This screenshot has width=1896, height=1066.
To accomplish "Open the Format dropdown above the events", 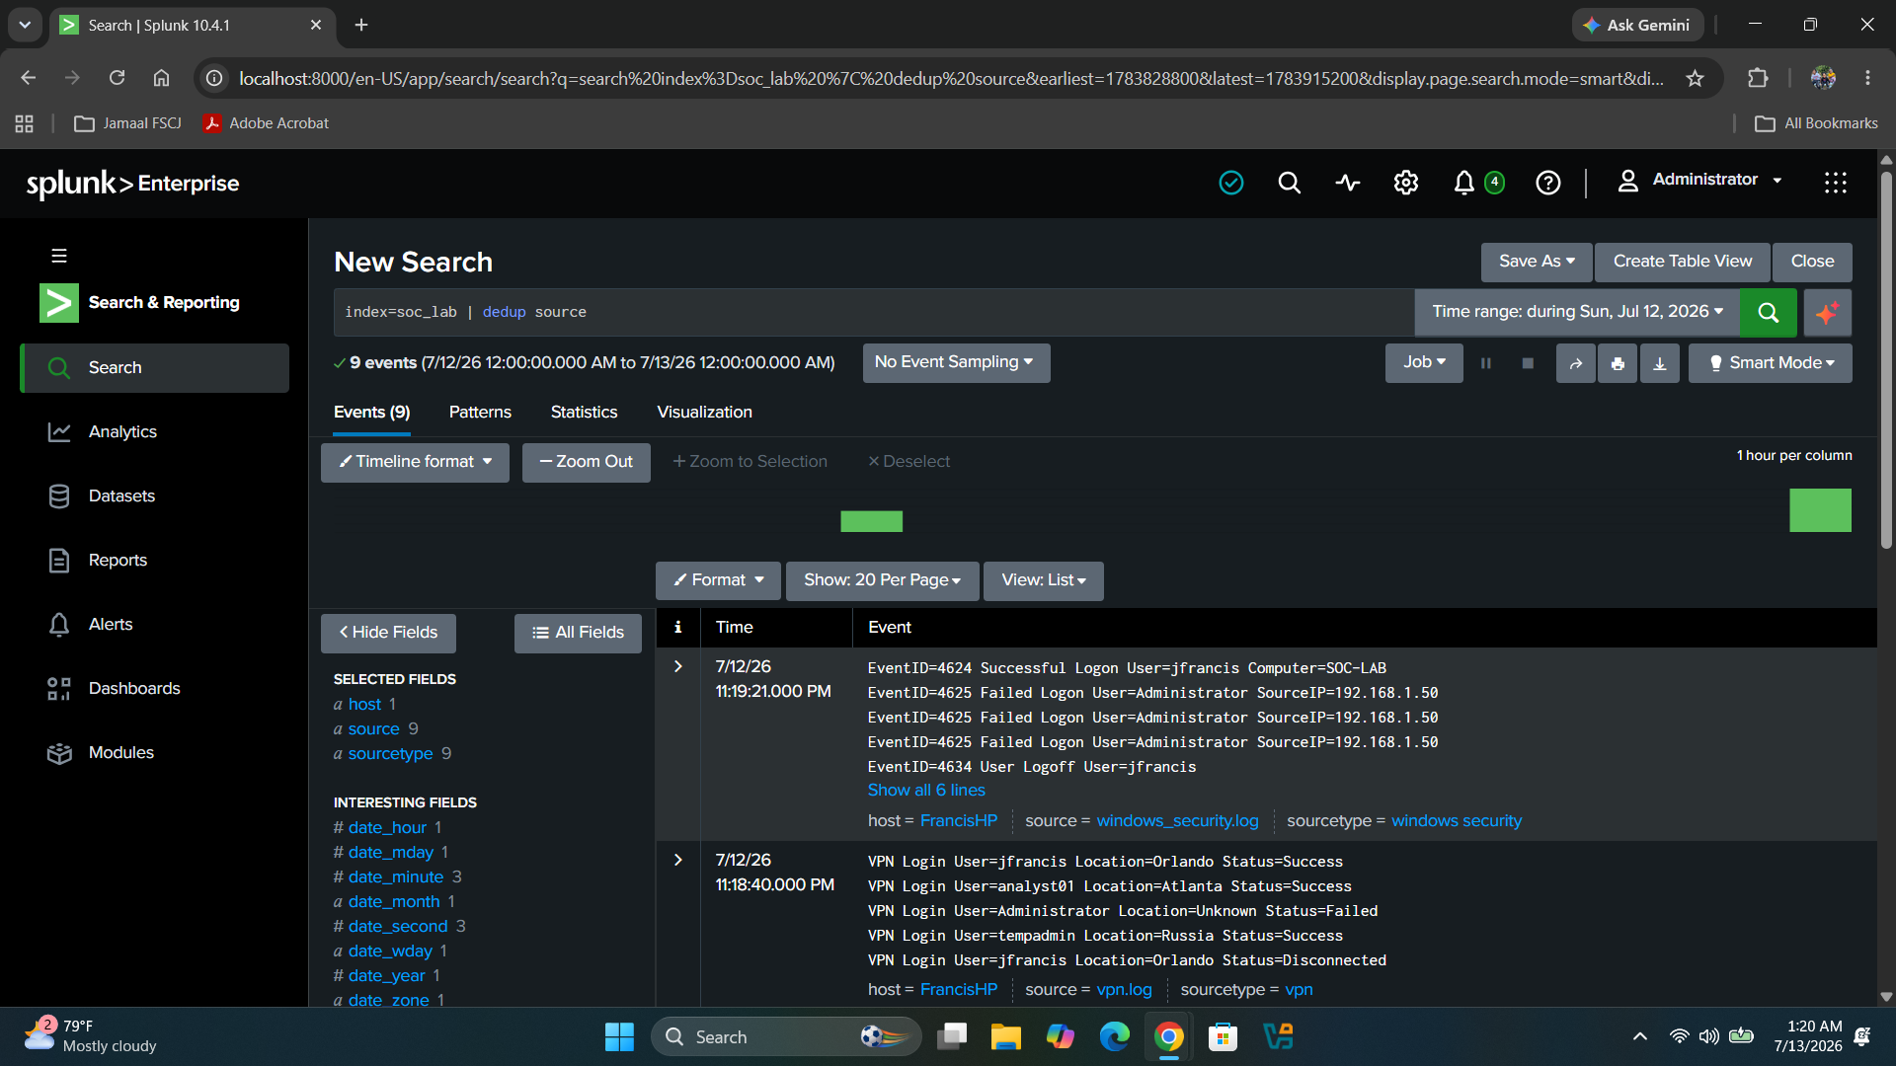I will coord(718,580).
